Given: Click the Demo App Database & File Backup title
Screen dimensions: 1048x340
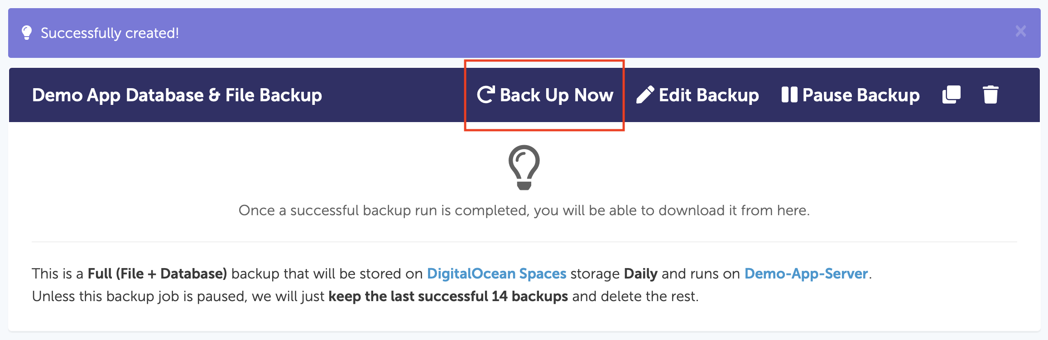Looking at the screenshot, I should tap(177, 95).
